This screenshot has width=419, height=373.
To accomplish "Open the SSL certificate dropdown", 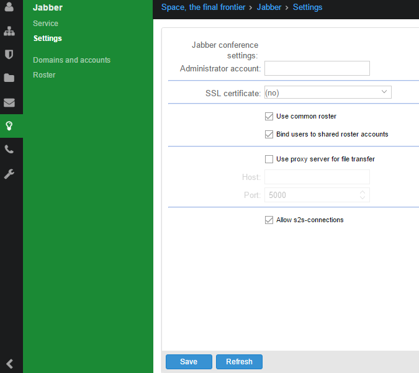I will pos(328,92).
